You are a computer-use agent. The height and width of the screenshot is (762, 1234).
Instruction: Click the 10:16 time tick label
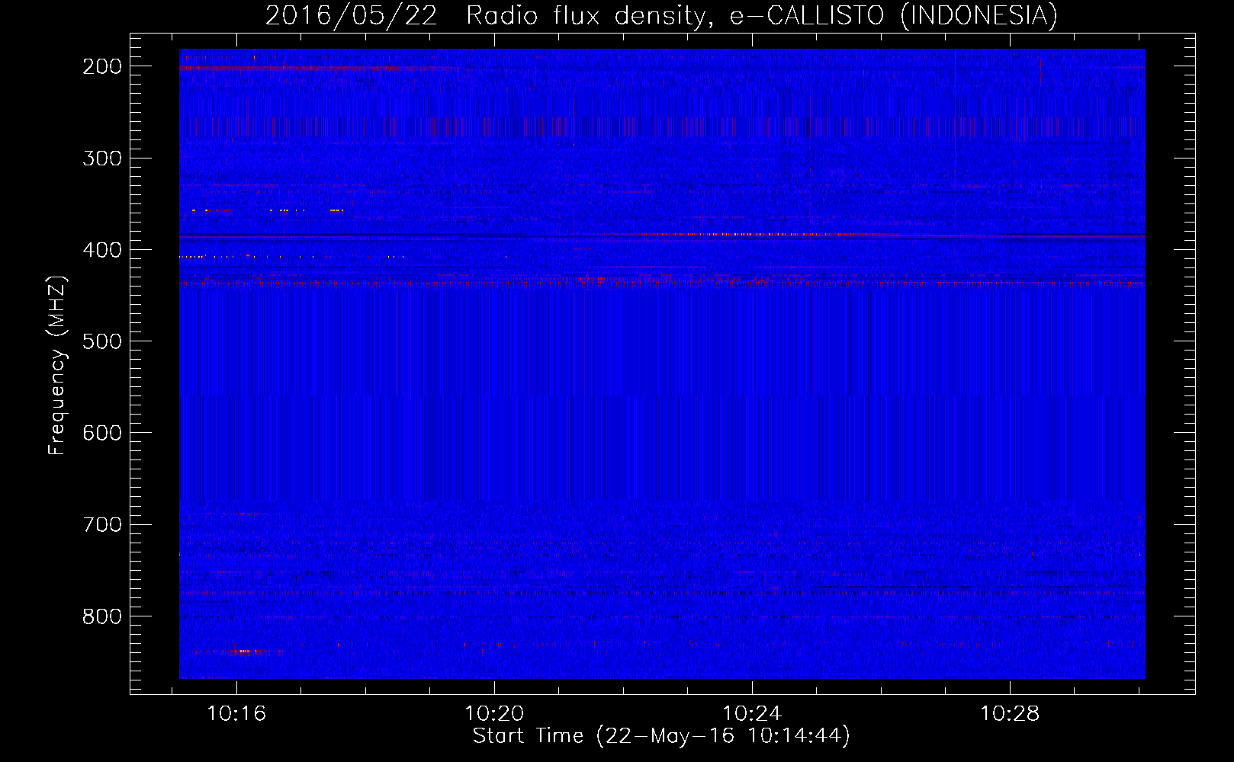point(236,714)
